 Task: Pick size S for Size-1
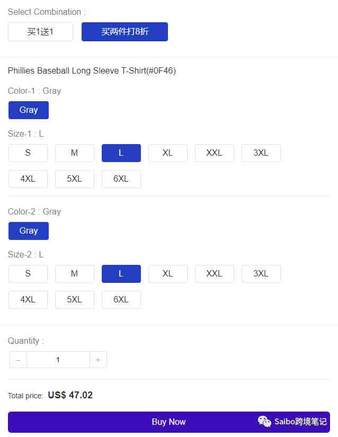tap(28, 153)
